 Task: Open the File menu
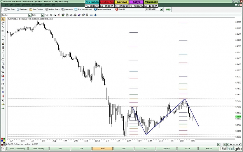point(7,5)
